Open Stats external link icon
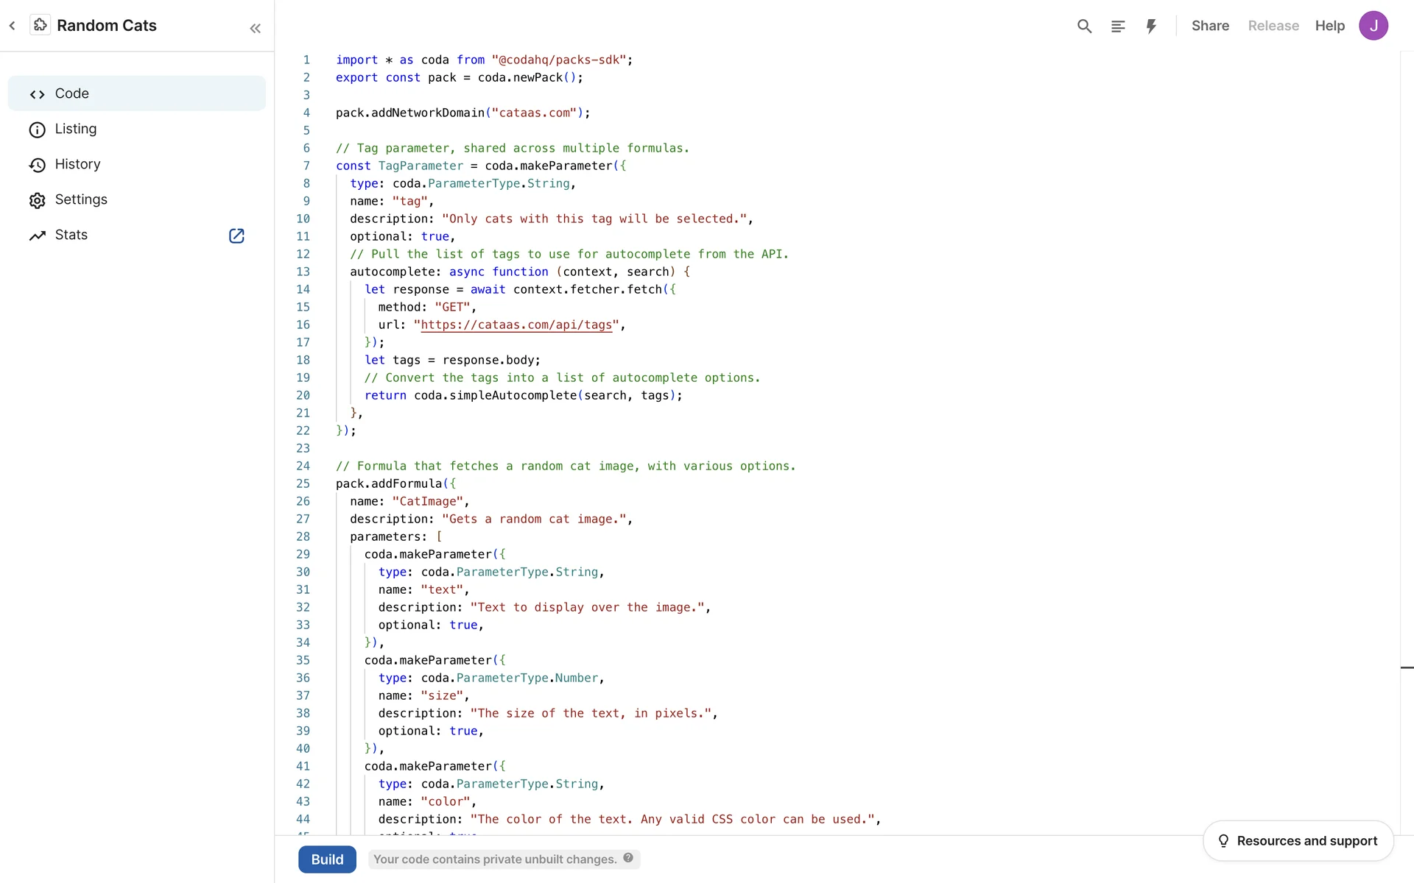 tap(236, 235)
